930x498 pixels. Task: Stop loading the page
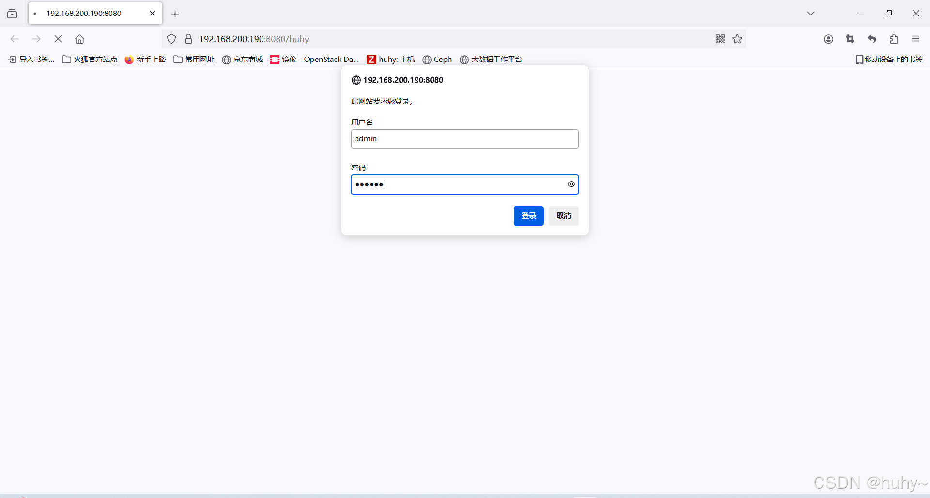[58, 39]
